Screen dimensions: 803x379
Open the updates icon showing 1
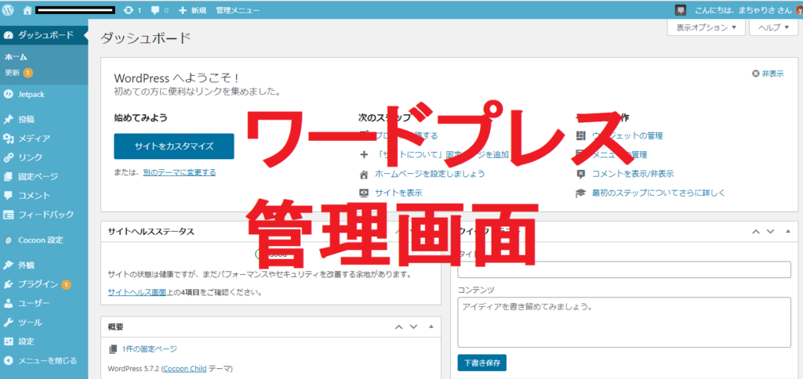click(x=132, y=10)
